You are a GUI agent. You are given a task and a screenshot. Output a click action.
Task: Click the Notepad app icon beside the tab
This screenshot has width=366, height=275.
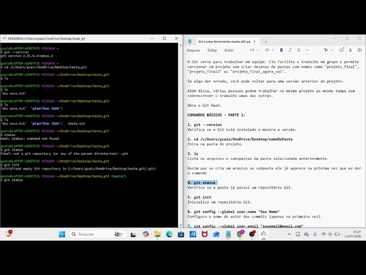click(x=190, y=41)
